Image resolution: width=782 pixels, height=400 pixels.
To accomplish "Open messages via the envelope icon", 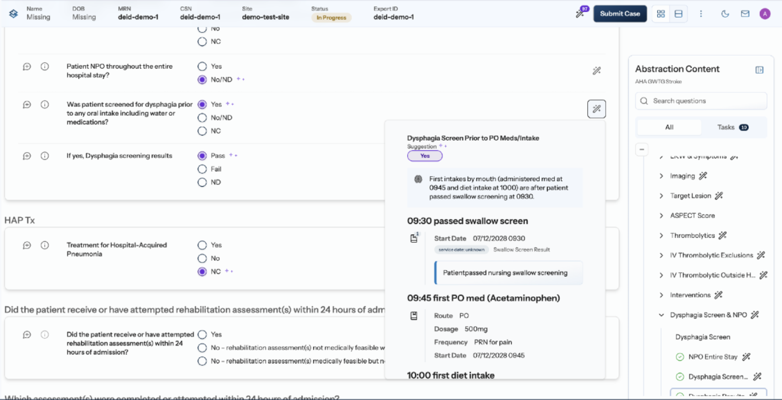I will pos(745,13).
